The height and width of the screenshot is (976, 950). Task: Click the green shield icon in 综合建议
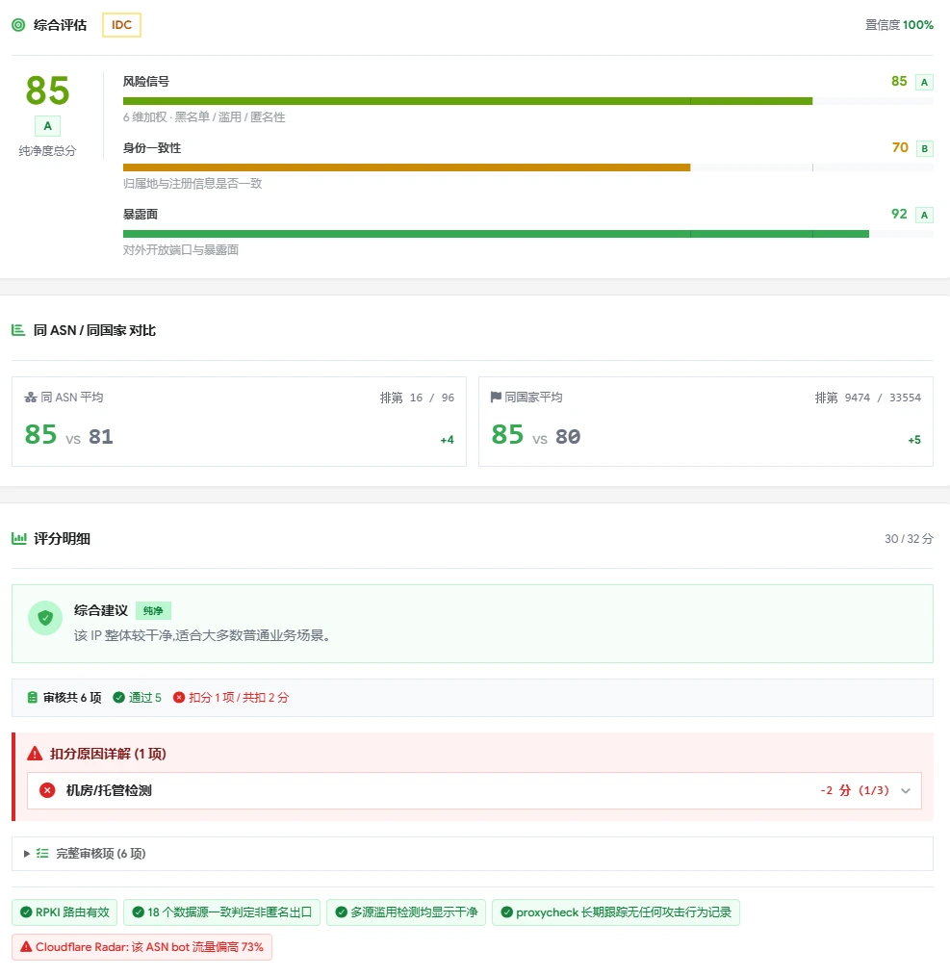(45, 618)
